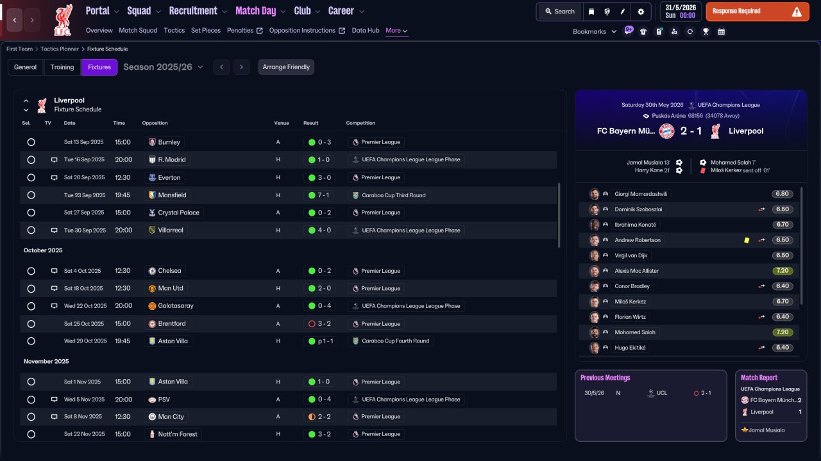
Task: Open the Tactics submenu item
Action: click(x=174, y=31)
